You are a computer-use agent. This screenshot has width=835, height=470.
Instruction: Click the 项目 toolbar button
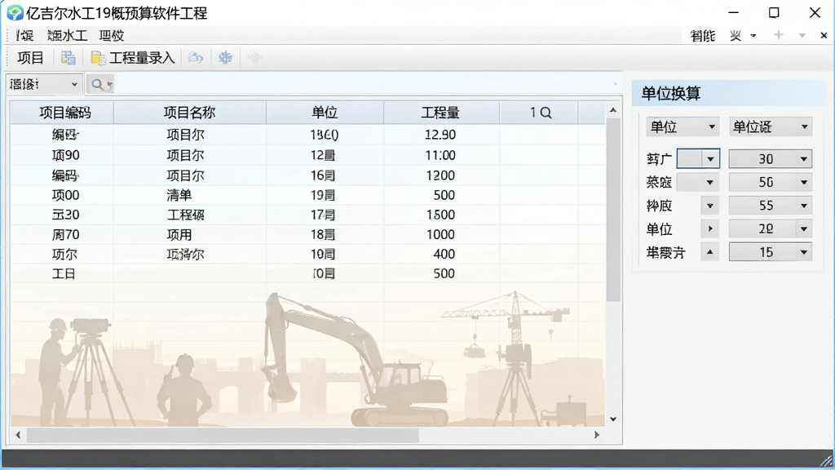[30, 58]
